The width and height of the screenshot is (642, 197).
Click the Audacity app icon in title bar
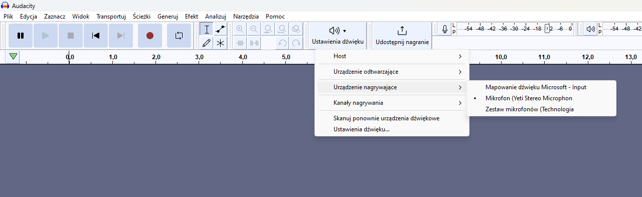click(6, 6)
